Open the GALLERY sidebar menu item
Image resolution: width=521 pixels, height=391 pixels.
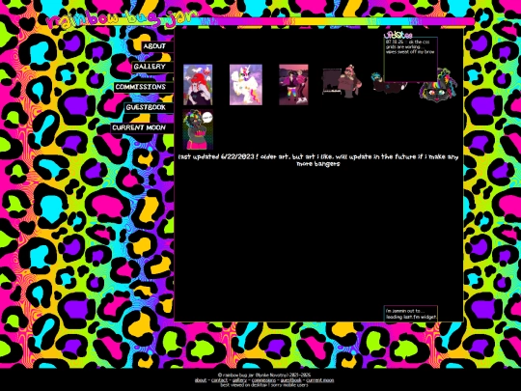point(152,67)
